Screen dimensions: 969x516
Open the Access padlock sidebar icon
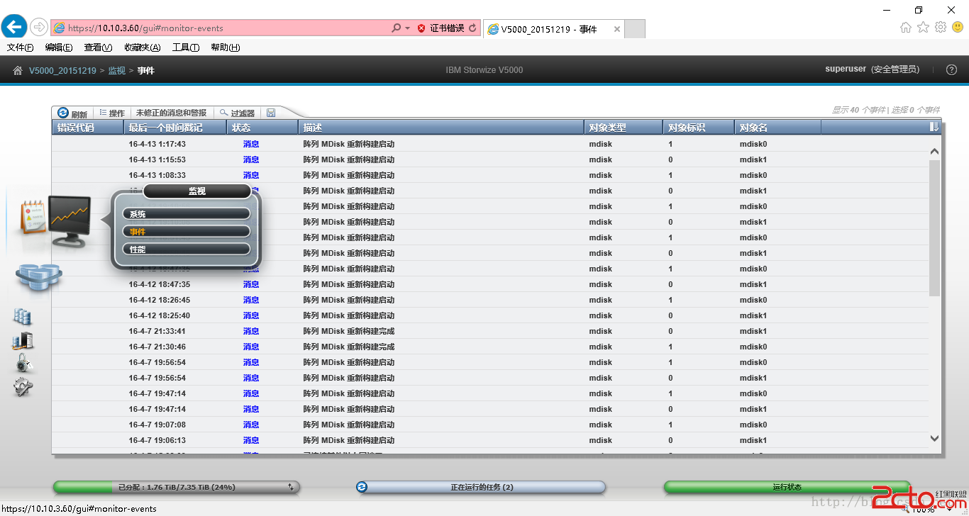click(x=24, y=364)
